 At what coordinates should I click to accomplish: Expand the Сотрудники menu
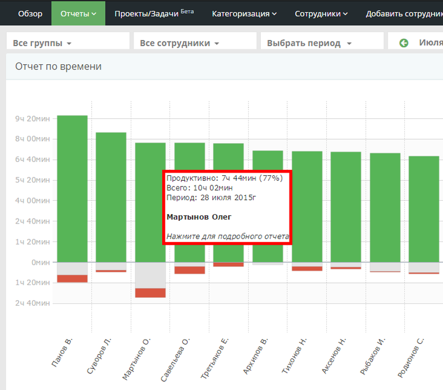pyautogui.click(x=321, y=13)
